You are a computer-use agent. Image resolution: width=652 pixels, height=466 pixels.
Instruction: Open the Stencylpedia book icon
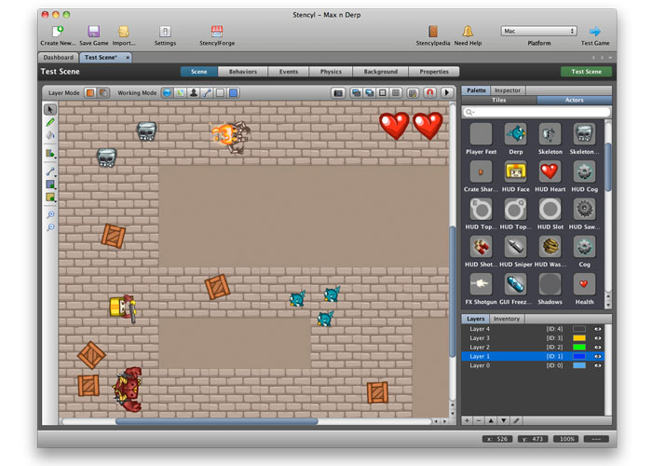[x=433, y=31]
